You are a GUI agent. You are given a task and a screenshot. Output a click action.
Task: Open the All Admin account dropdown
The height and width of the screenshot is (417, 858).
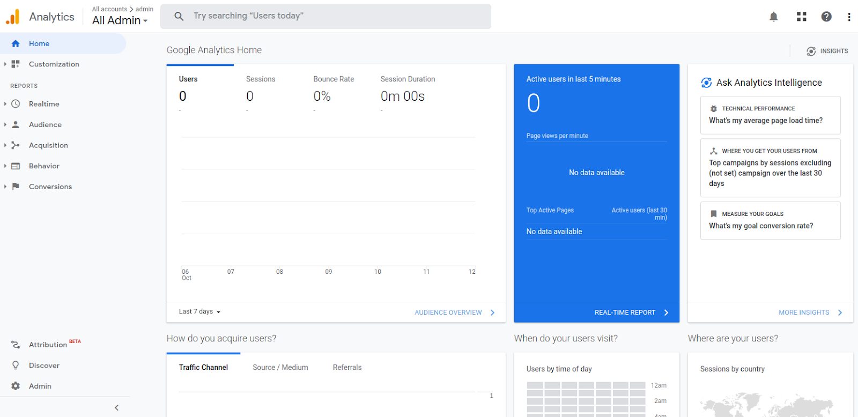point(120,20)
